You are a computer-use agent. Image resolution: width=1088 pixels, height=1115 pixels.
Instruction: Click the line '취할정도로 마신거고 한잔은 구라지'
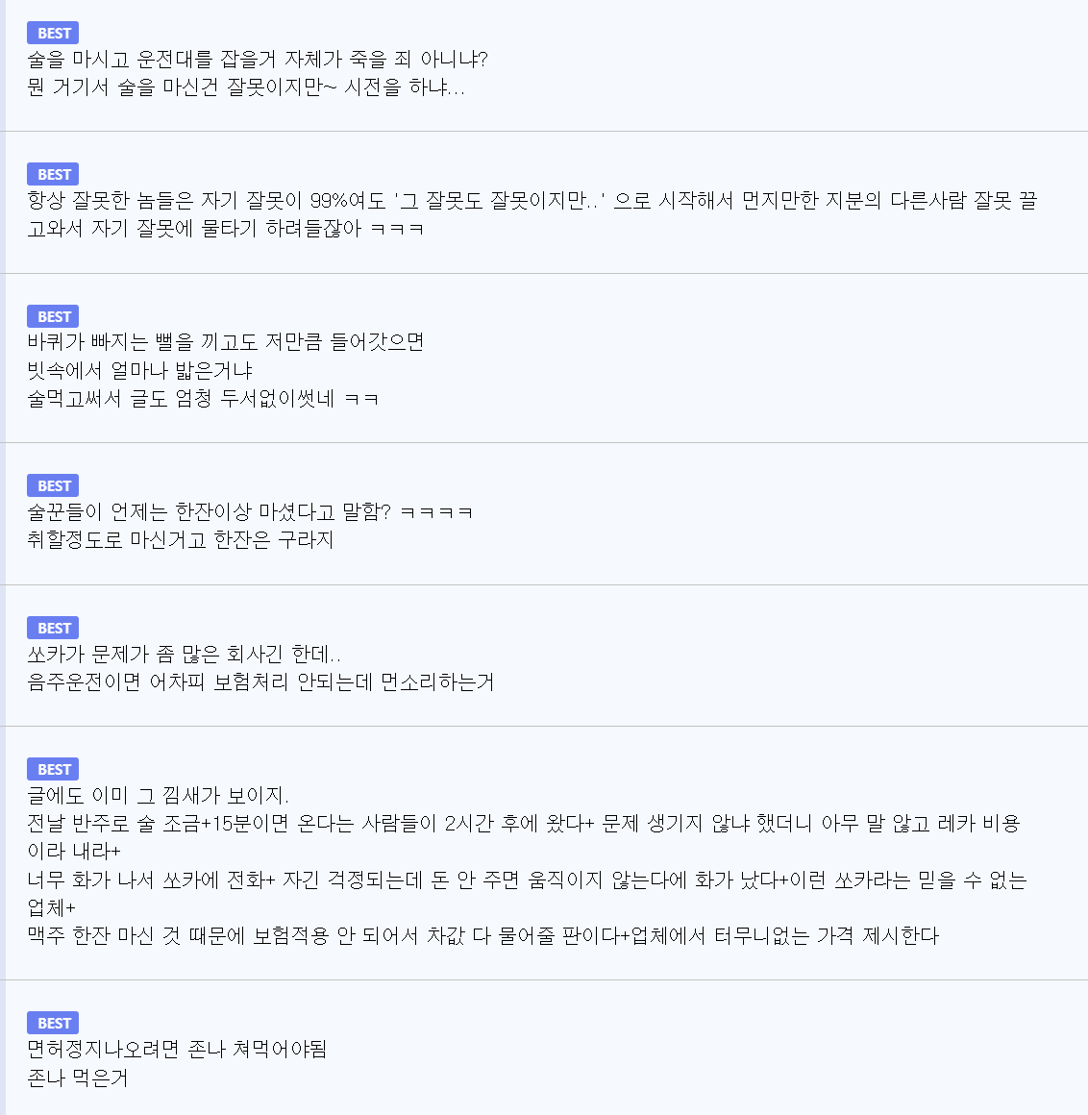pos(181,540)
